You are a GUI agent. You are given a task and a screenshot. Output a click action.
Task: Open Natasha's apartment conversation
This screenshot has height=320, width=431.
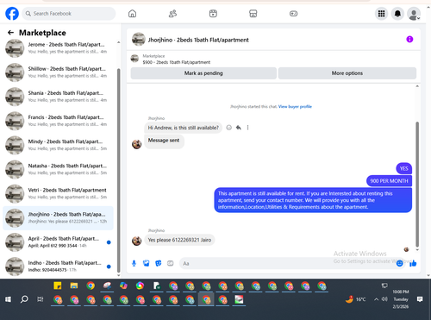tap(59, 169)
